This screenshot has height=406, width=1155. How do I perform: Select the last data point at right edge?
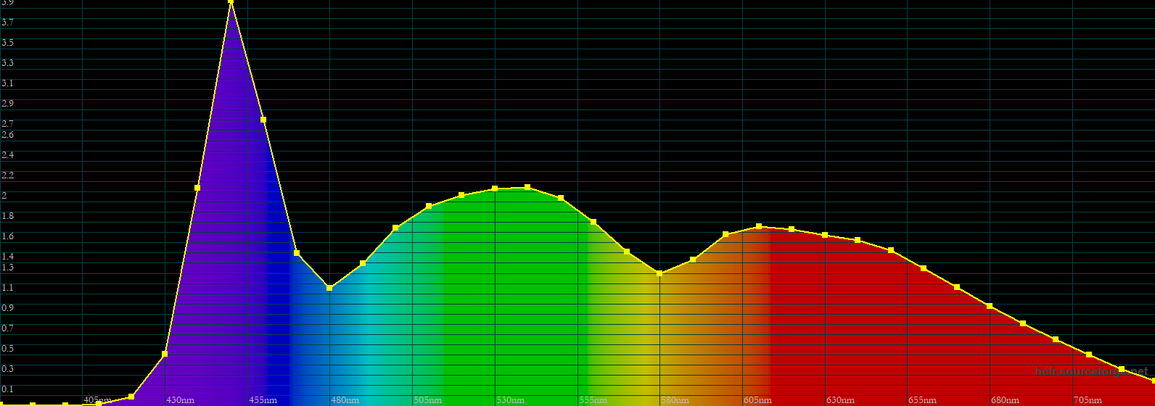[x=1153, y=380]
